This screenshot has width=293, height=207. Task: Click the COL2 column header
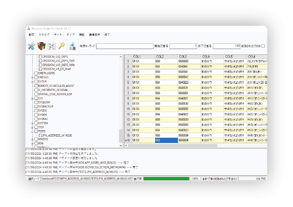click(x=167, y=57)
